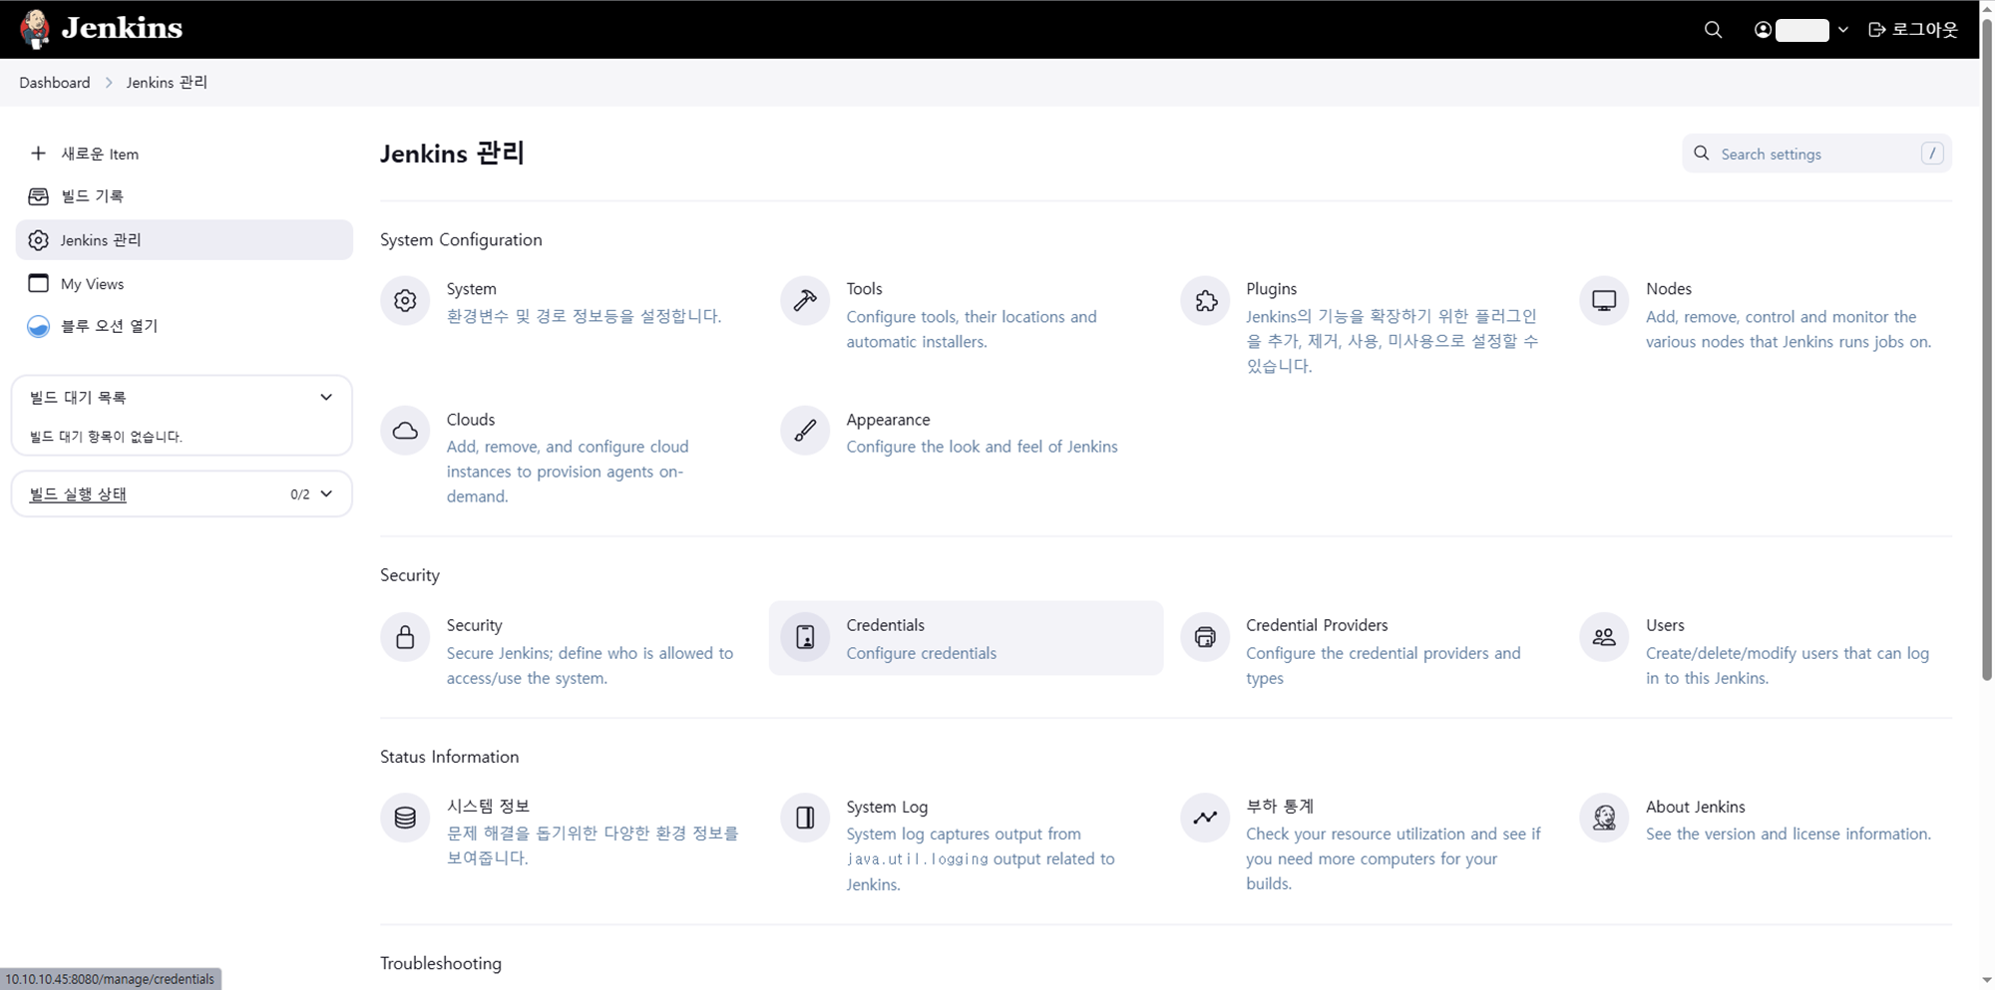Screen dimensions: 1995x990
Task: Click the System Log title text
Action: (887, 807)
